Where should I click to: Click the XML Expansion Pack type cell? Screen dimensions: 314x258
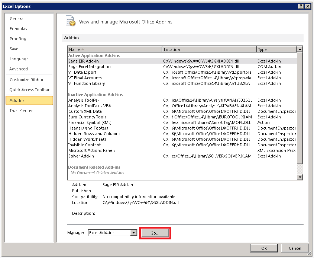(276, 150)
